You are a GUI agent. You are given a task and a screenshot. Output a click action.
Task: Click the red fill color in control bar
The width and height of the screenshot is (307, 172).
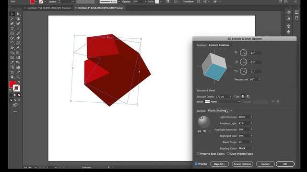[x=32, y=2]
